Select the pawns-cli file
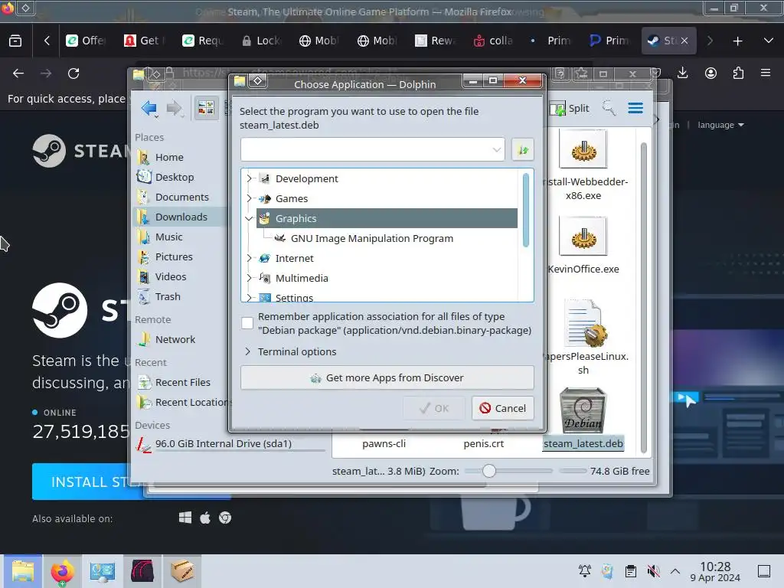Viewport: 784px width, 588px height. (384, 443)
